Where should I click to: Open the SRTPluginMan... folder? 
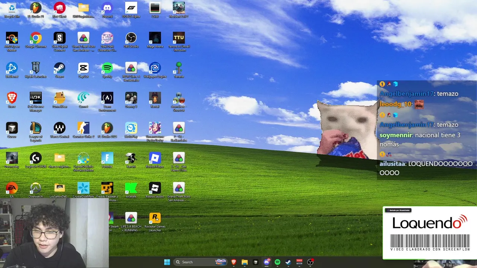coord(83,10)
